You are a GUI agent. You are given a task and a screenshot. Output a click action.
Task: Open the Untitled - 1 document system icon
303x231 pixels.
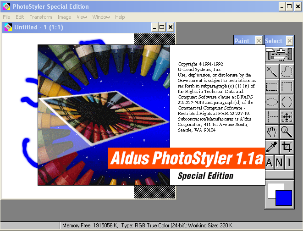8,27
